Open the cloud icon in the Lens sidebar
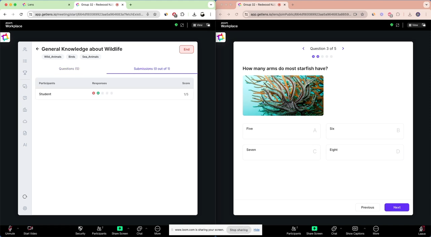This screenshot has height=237, width=431. (25, 122)
